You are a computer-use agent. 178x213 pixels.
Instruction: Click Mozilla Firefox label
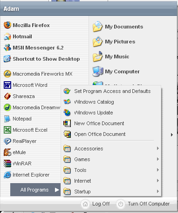click(31, 25)
